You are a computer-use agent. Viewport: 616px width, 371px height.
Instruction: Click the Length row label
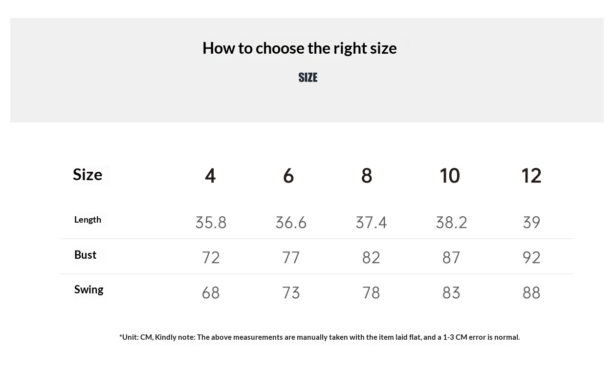(x=88, y=220)
